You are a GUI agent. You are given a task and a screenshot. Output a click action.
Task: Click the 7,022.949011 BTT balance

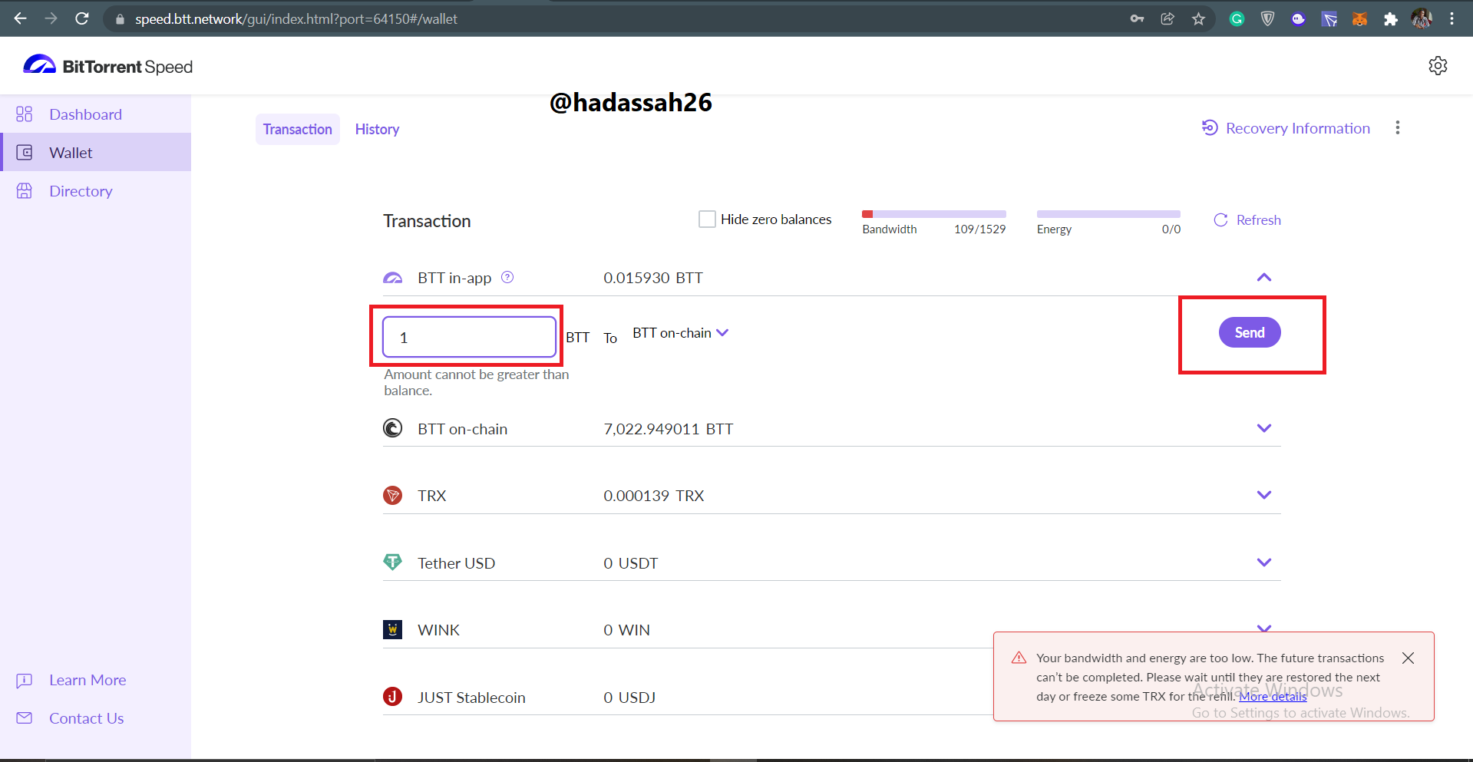668,429
